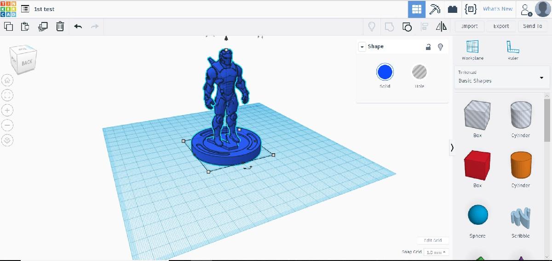
Task: Invite a collaborator with add-person icon
Action: click(525, 9)
